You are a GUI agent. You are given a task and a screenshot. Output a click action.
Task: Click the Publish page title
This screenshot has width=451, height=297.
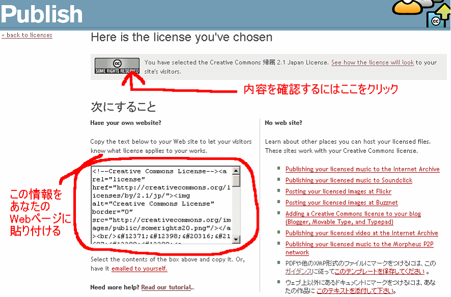coord(42,14)
